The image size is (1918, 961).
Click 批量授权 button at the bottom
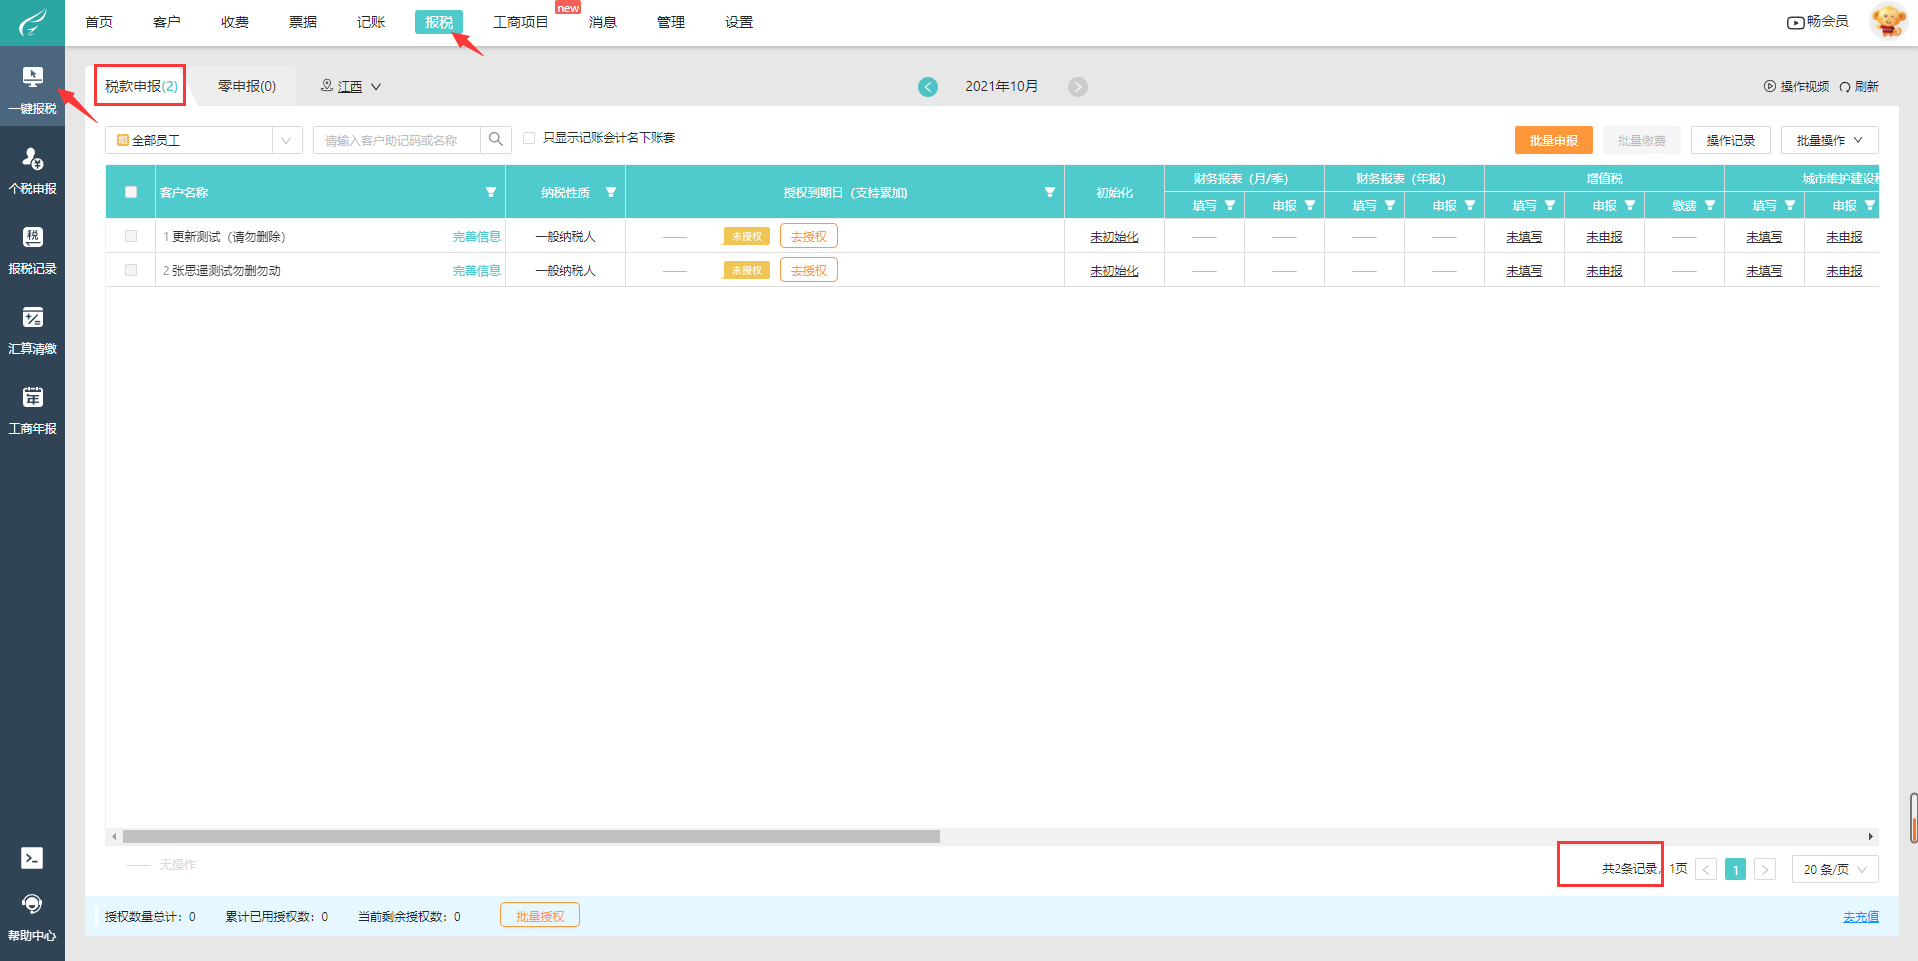point(540,916)
